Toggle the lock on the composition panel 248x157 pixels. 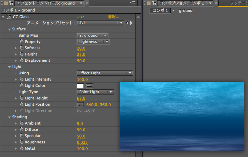pyautogui.click(x=154, y=3)
